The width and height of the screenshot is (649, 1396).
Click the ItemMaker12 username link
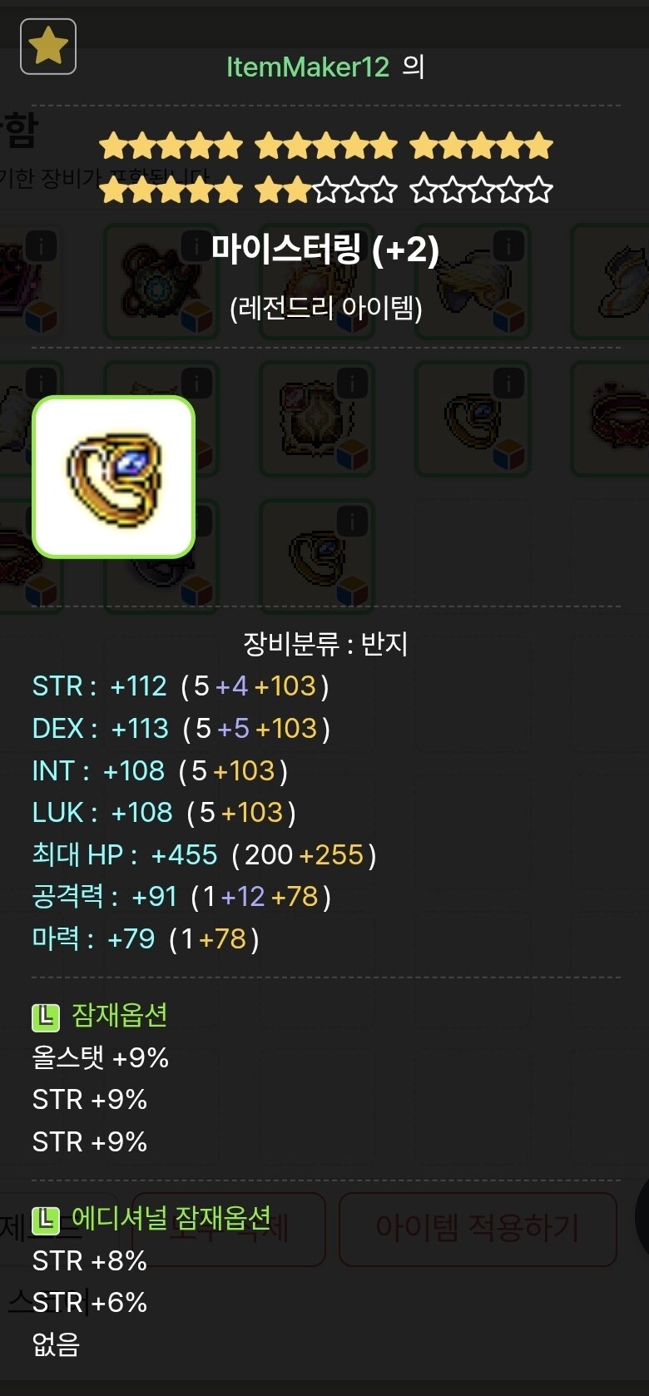tap(308, 67)
